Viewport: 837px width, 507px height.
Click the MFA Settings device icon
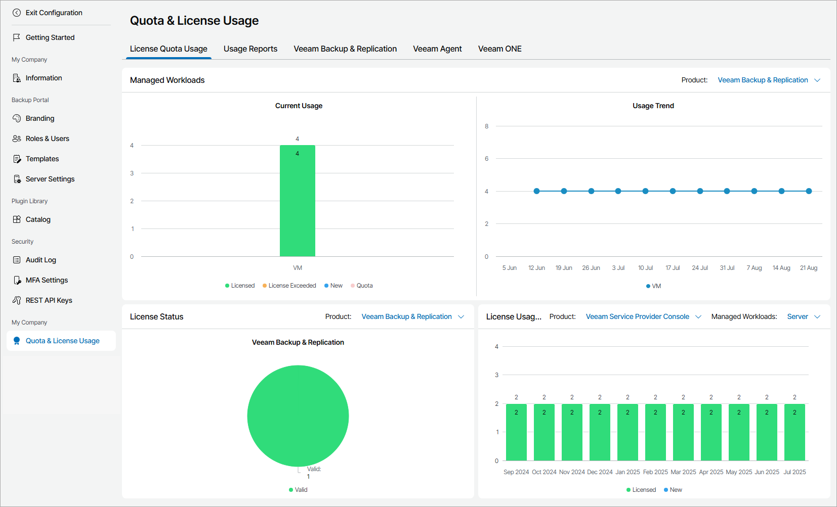tap(17, 280)
